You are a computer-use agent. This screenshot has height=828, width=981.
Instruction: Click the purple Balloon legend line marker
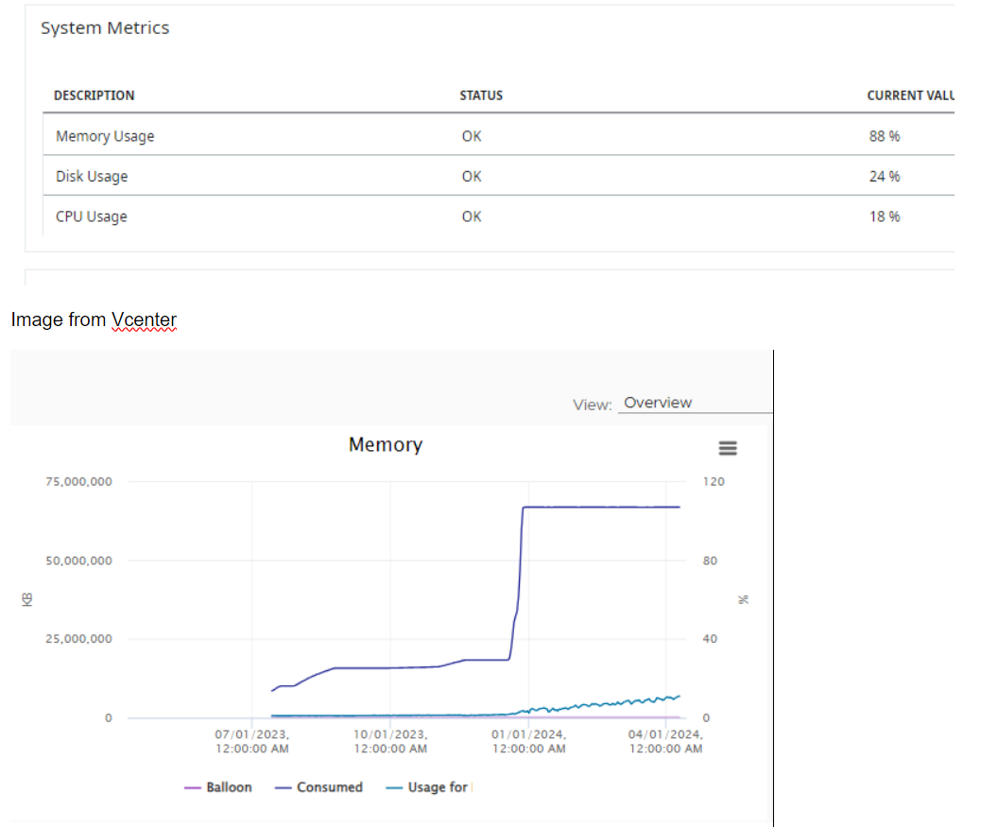point(193,788)
